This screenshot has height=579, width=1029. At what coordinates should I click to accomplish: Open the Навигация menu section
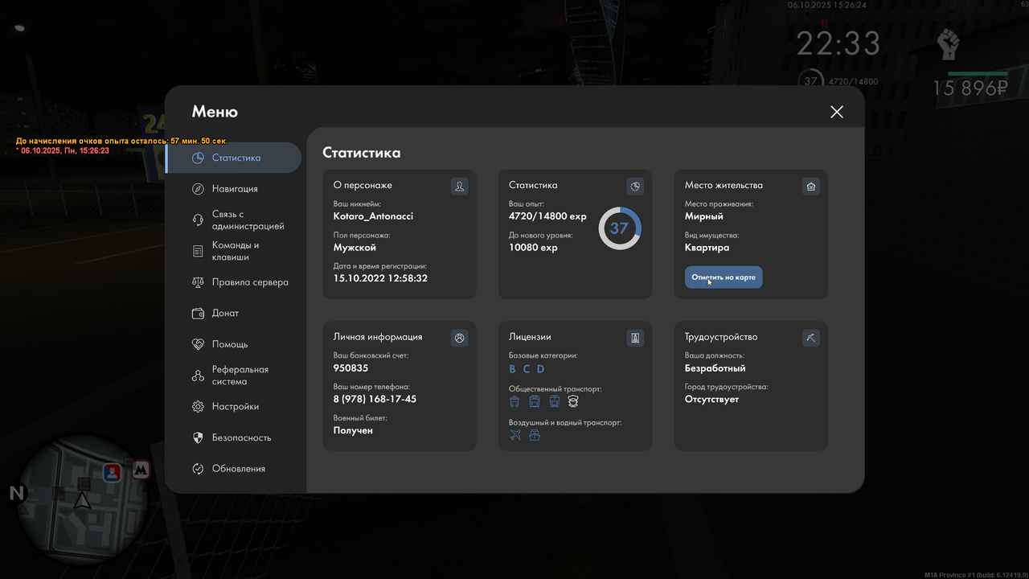(234, 189)
